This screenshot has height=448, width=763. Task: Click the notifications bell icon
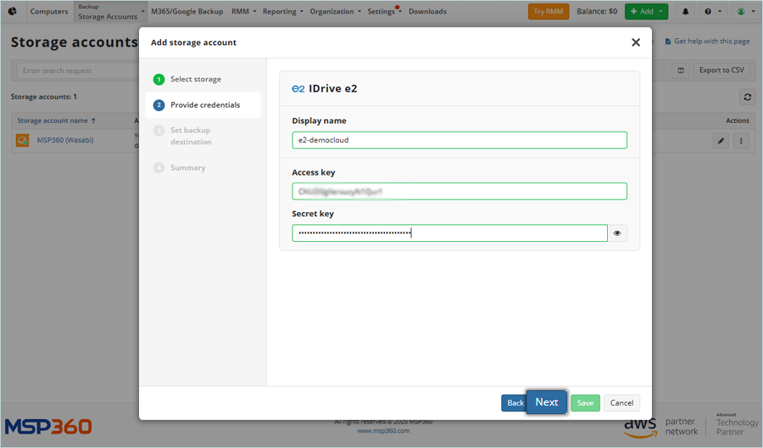point(685,12)
